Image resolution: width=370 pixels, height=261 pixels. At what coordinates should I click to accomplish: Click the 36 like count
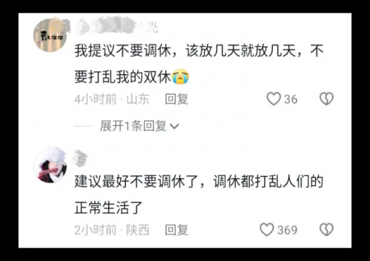(290, 99)
